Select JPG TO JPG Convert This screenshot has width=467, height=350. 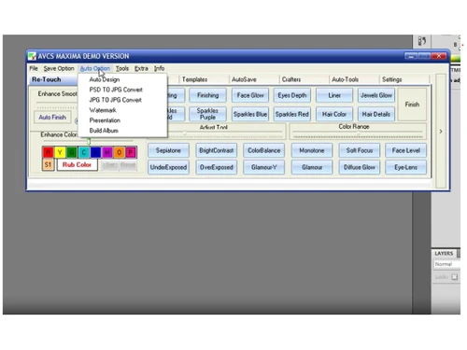(116, 100)
